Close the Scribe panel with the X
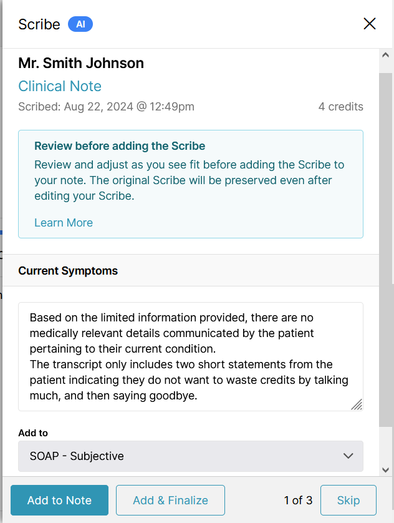 coord(369,24)
